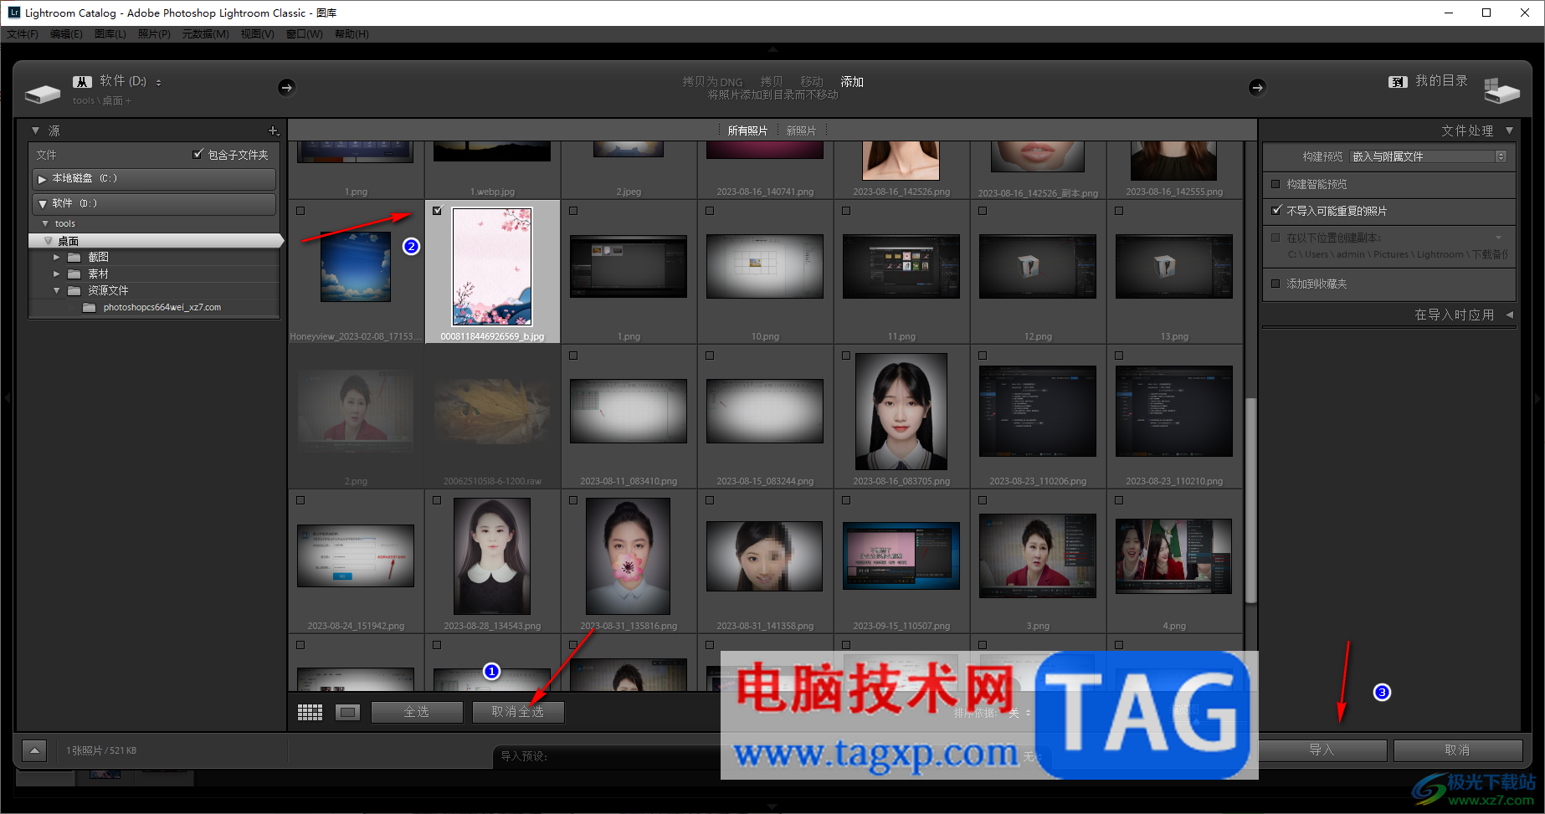Collapse the import dialog with the bottom-left arrow button

click(x=34, y=750)
